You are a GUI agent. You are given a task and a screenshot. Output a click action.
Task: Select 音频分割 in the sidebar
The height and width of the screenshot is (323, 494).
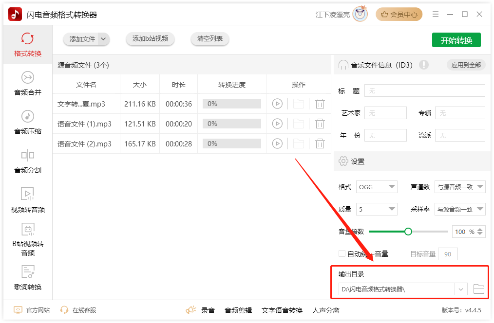pos(28,161)
